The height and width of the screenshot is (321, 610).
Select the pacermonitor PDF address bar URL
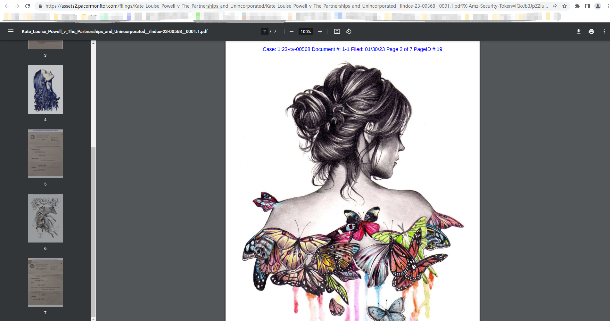(296, 6)
